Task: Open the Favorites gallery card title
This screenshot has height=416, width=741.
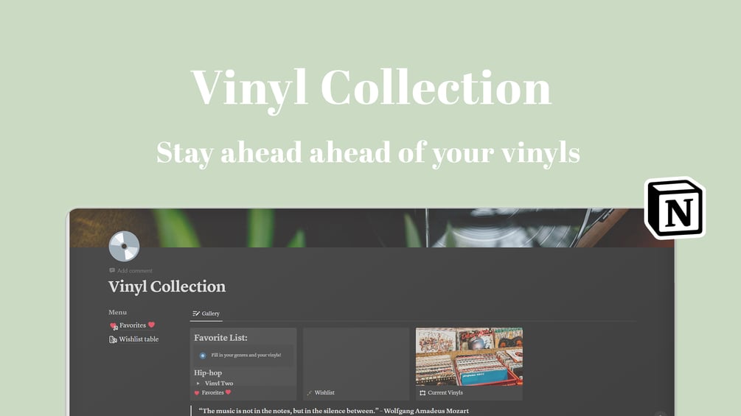Action: (212, 392)
